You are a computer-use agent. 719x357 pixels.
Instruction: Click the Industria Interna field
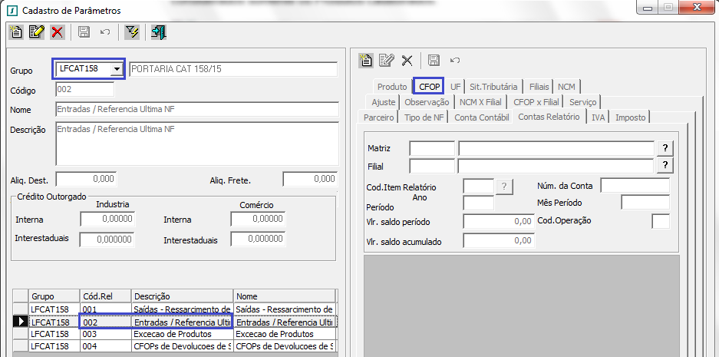tap(107, 219)
